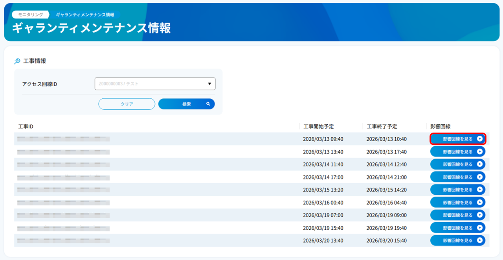
Task: View affected lines for 2026/03/13 09:40 work
Action: pyautogui.click(x=458, y=139)
